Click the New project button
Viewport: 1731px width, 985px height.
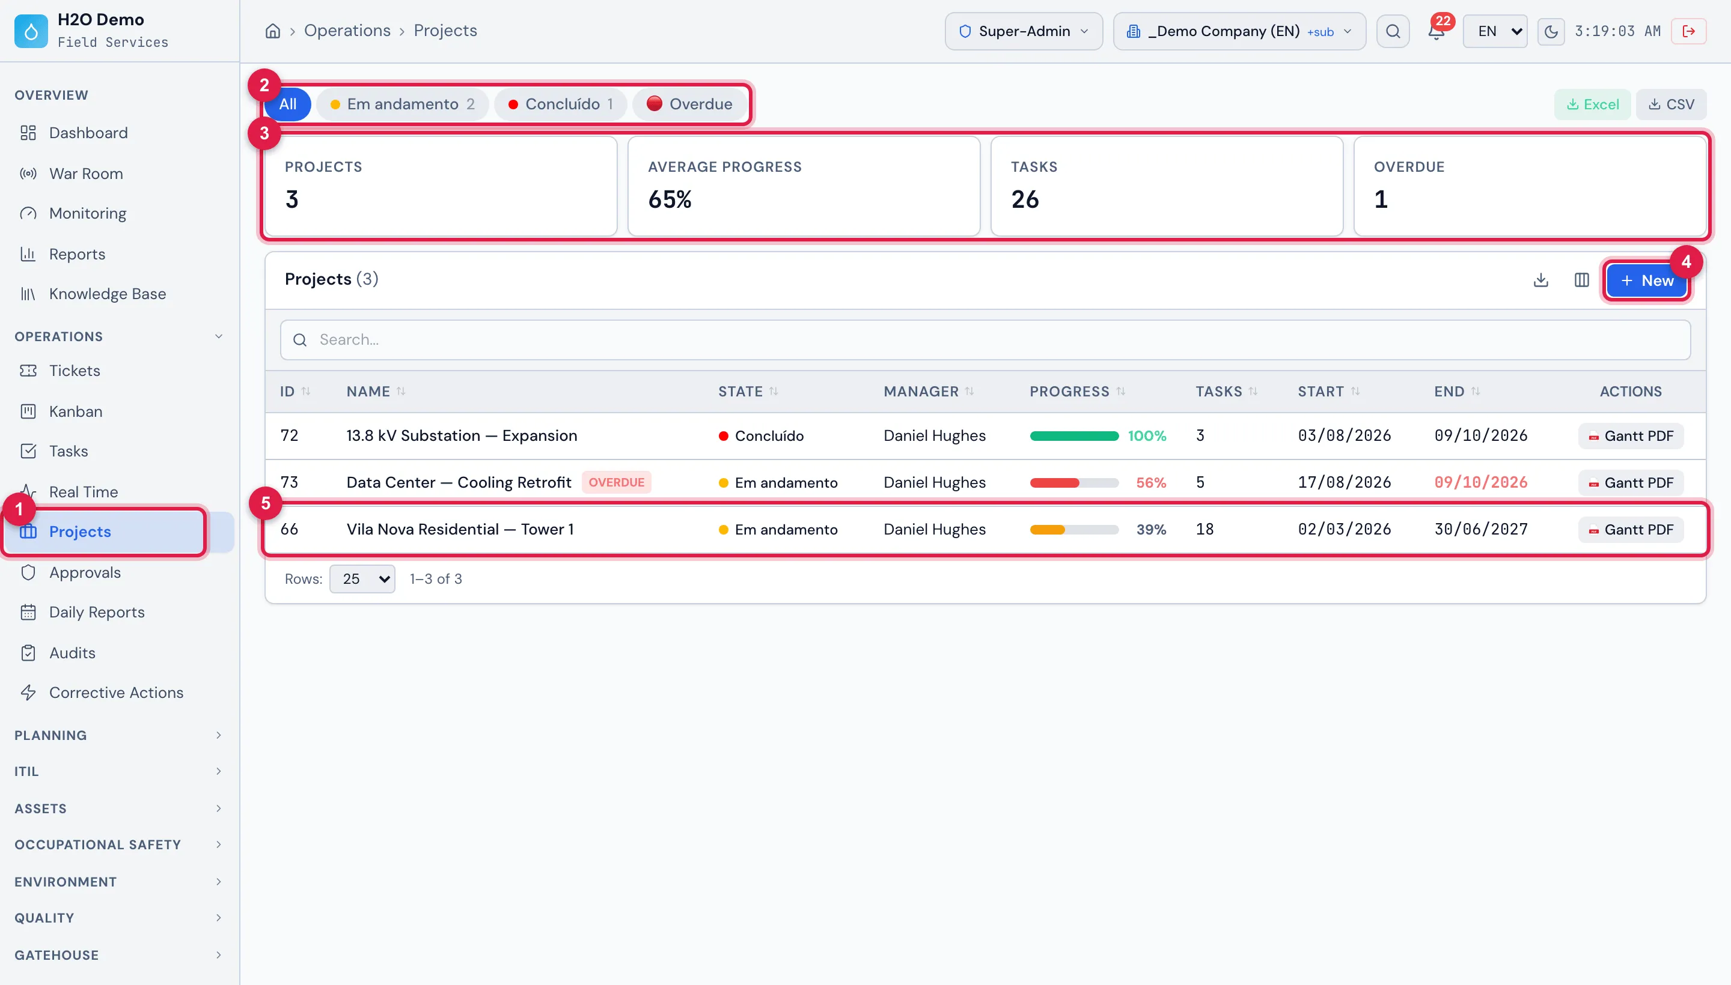1646,280
